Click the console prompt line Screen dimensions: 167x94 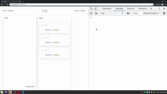pyautogui.click(x=128, y=17)
